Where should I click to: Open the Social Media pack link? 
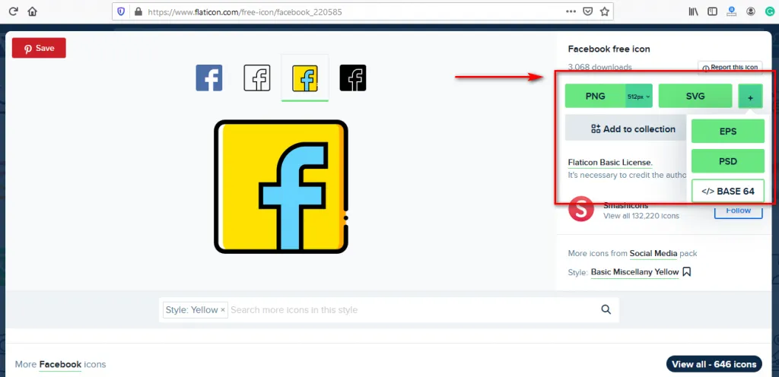[653, 253]
